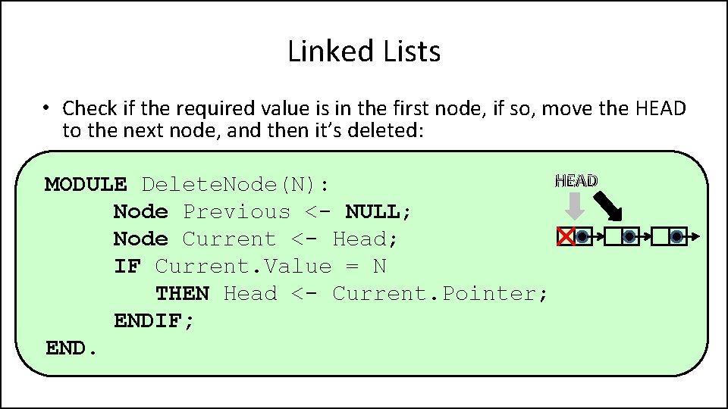728x409 pixels.
Task: Click the pointer dot of the second node
Action: click(629, 237)
